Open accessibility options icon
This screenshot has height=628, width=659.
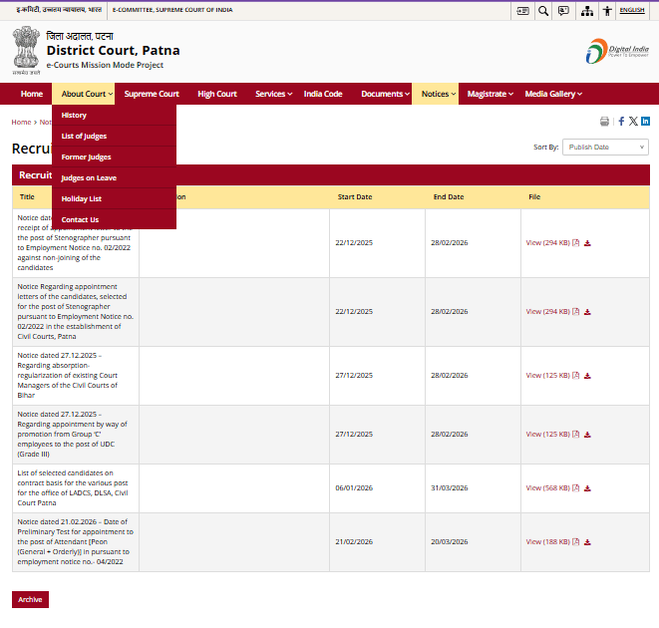click(x=606, y=10)
